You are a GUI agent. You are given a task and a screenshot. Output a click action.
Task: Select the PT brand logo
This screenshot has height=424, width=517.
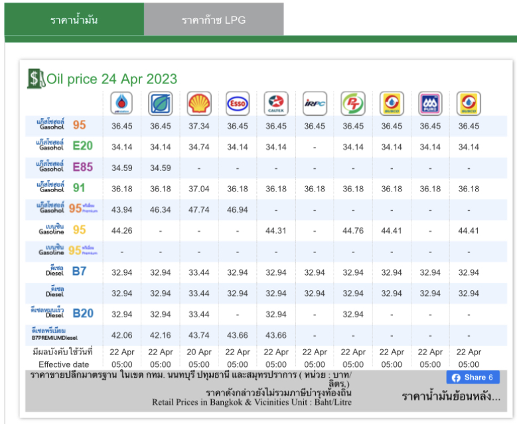353,103
